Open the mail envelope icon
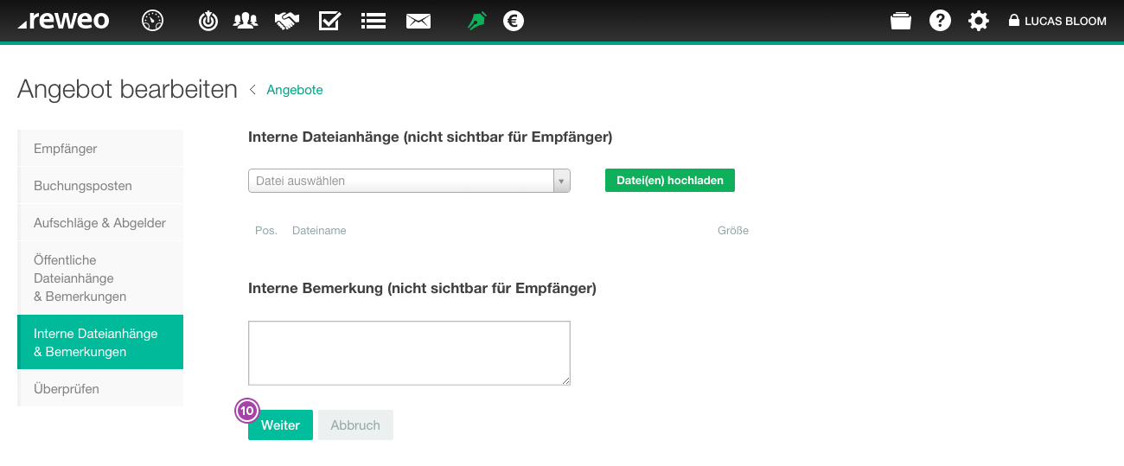 click(418, 21)
